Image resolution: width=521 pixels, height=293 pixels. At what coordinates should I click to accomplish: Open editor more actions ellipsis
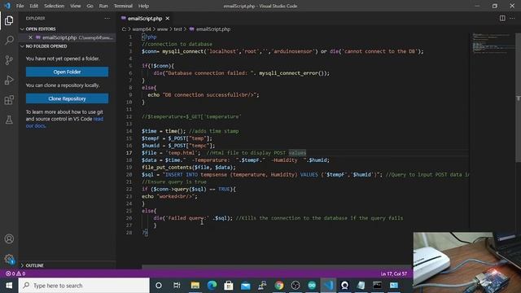pyautogui.click(x=512, y=18)
